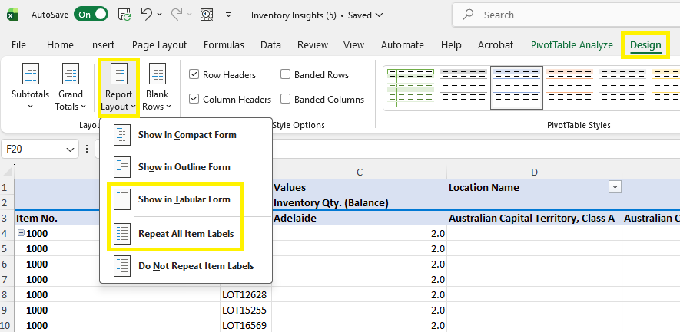Viewport: 680px width, 332px height.
Task: Enable the Banded Columns checkbox
Action: pyautogui.click(x=286, y=99)
